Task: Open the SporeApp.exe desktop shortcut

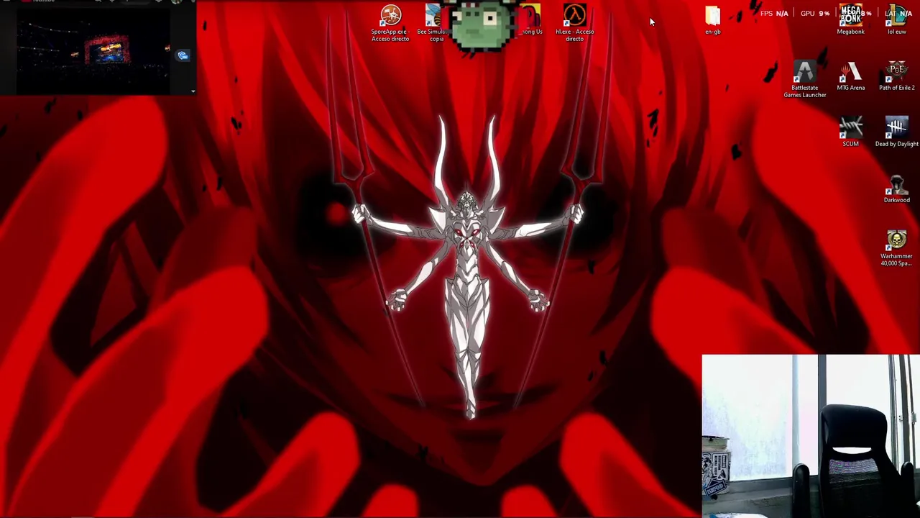Action: coord(390,23)
